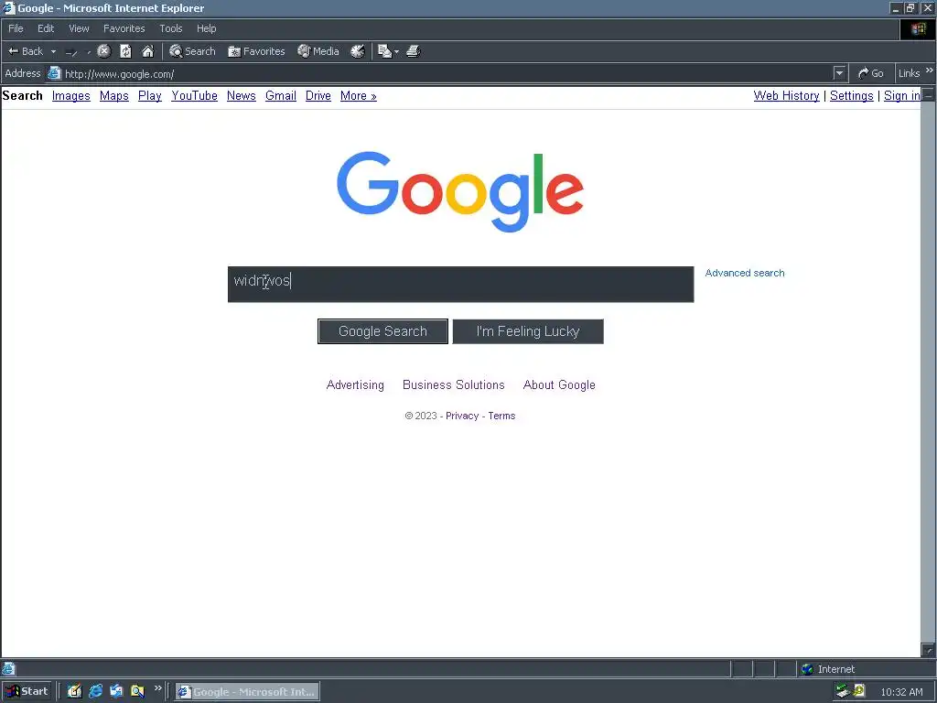Click the status bar page icon
The height and width of the screenshot is (703, 937).
pyautogui.click(x=8, y=669)
